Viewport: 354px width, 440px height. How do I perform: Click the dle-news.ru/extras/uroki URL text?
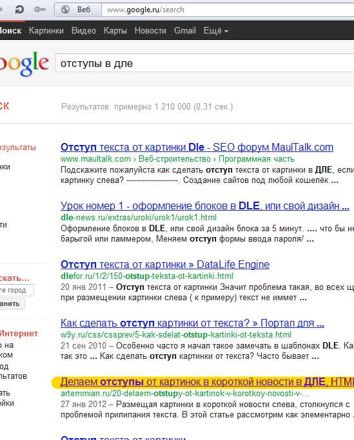point(139,218)
